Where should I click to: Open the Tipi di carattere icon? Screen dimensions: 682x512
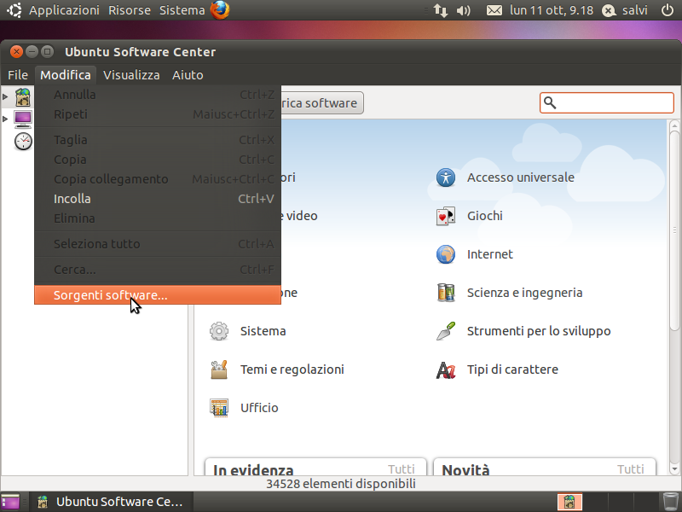tap(446, 369)
